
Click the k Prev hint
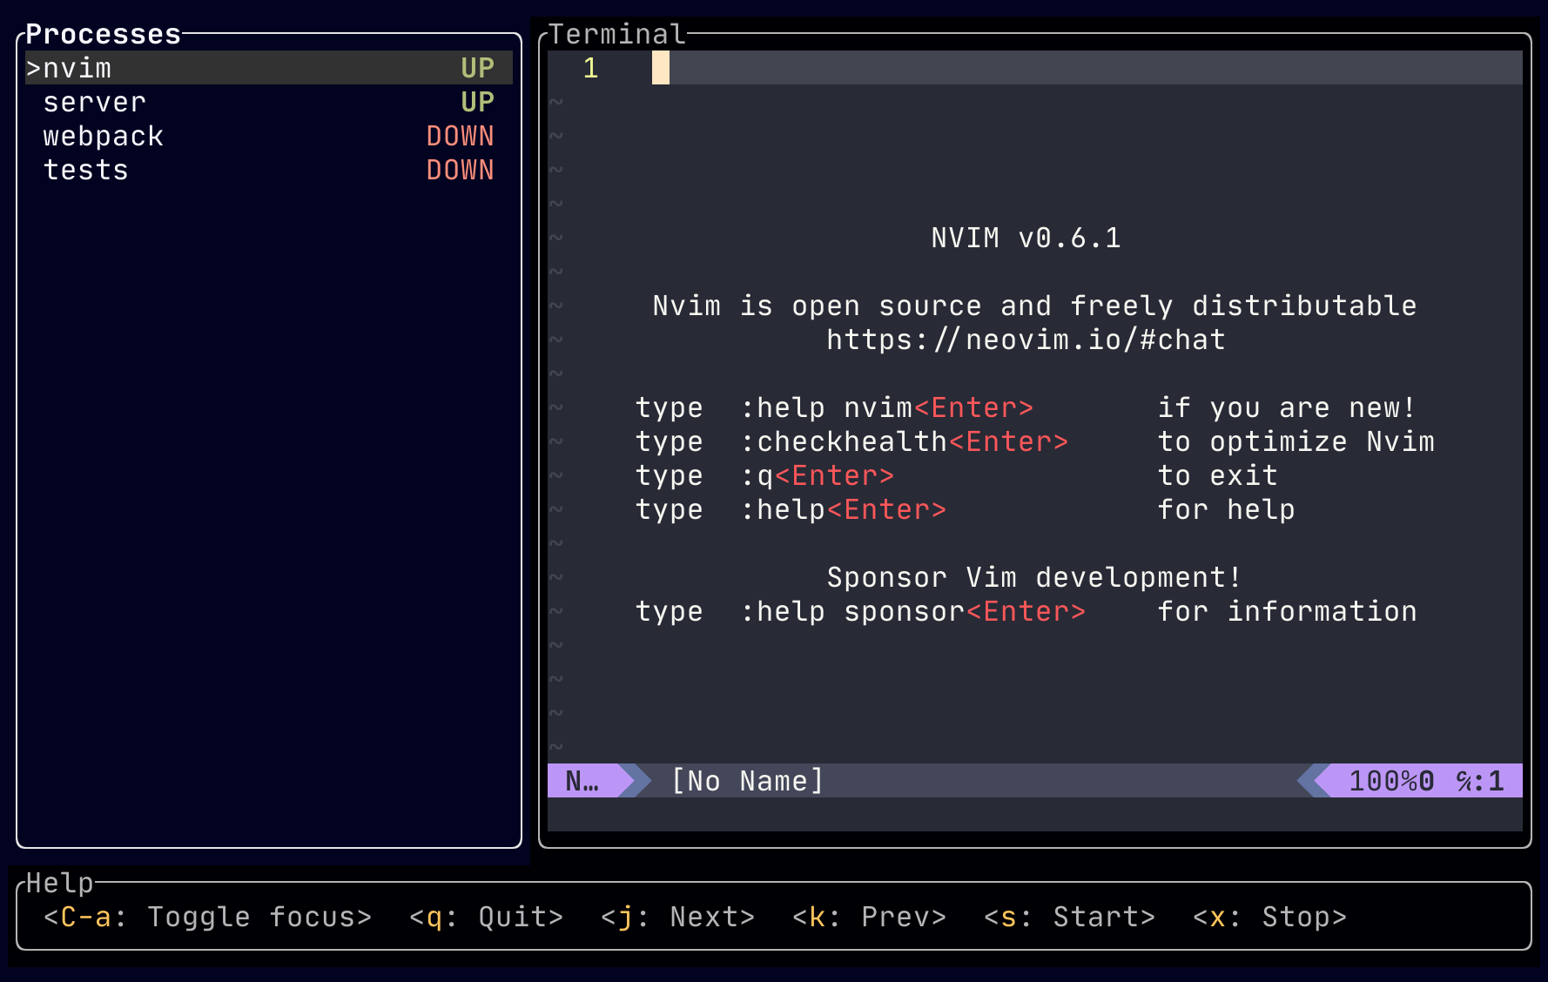point(869,917)
